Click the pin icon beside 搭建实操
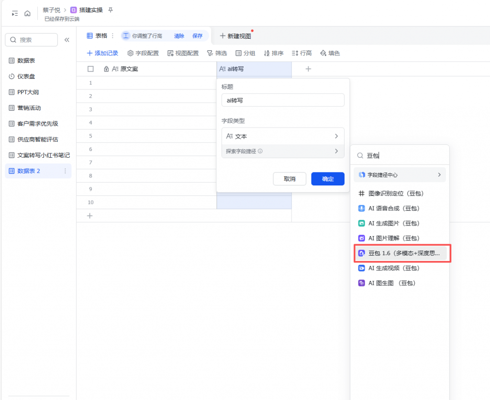Screen dimensions: 490x400 pyautogui.click(x=111, y=10)
